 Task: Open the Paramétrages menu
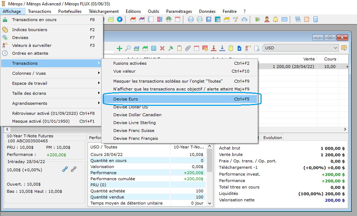[179, 11]
